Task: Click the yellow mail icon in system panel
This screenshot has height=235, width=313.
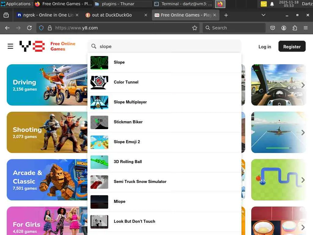Action: (263, 4)
